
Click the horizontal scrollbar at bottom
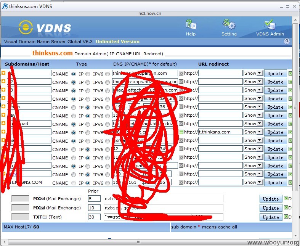pyautogui.click(x=139, y=242)
